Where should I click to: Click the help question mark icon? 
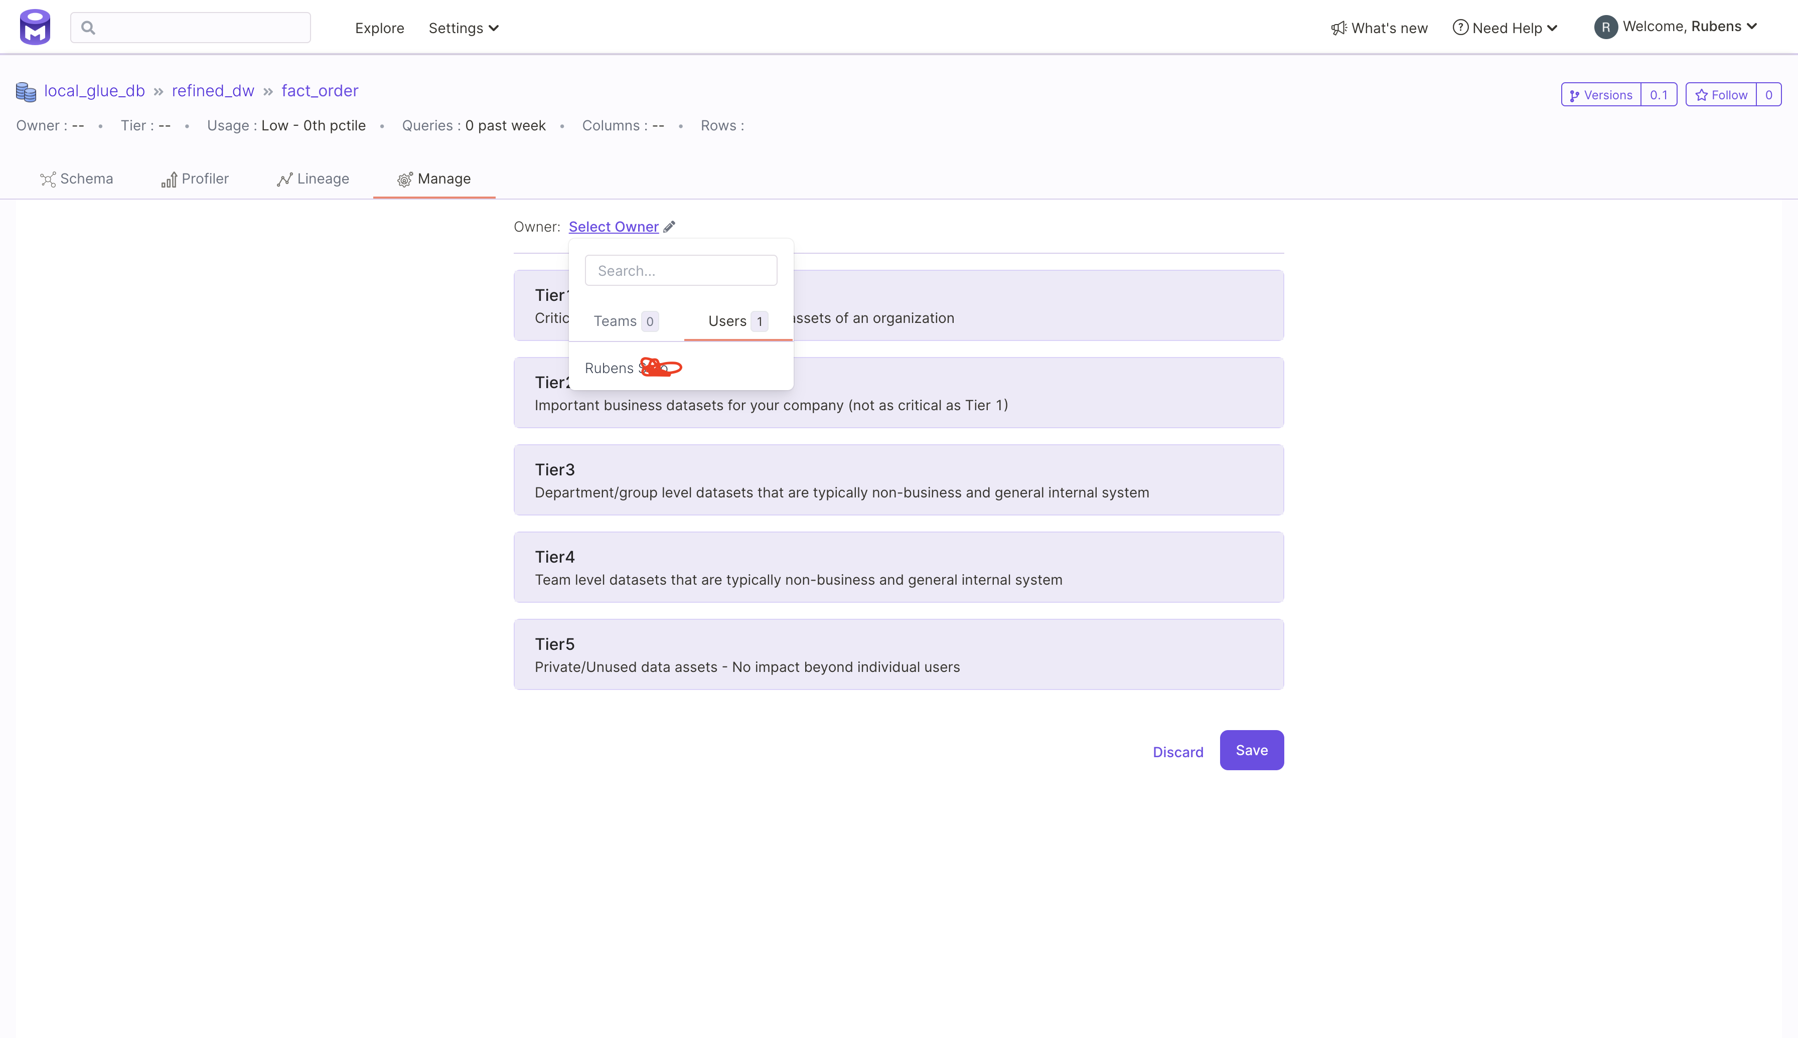[1460, 27]
